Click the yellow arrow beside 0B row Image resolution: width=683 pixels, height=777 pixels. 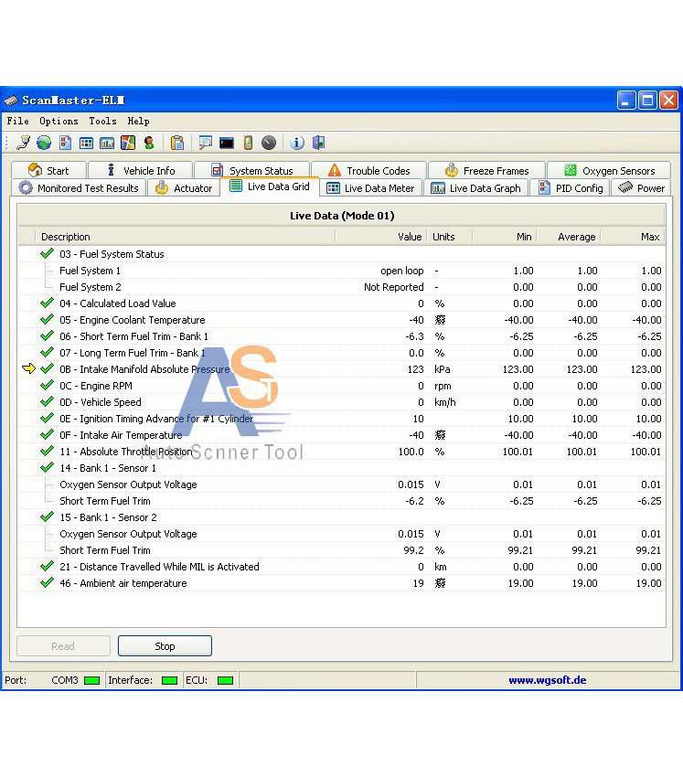coord(29,368)
